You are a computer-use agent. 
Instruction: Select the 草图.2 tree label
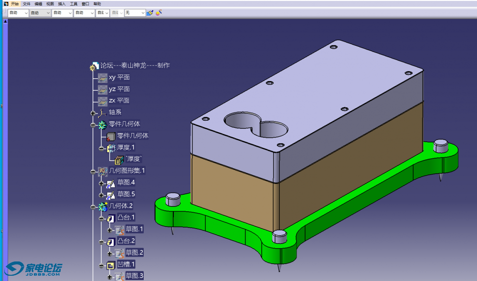click(134, 253)
